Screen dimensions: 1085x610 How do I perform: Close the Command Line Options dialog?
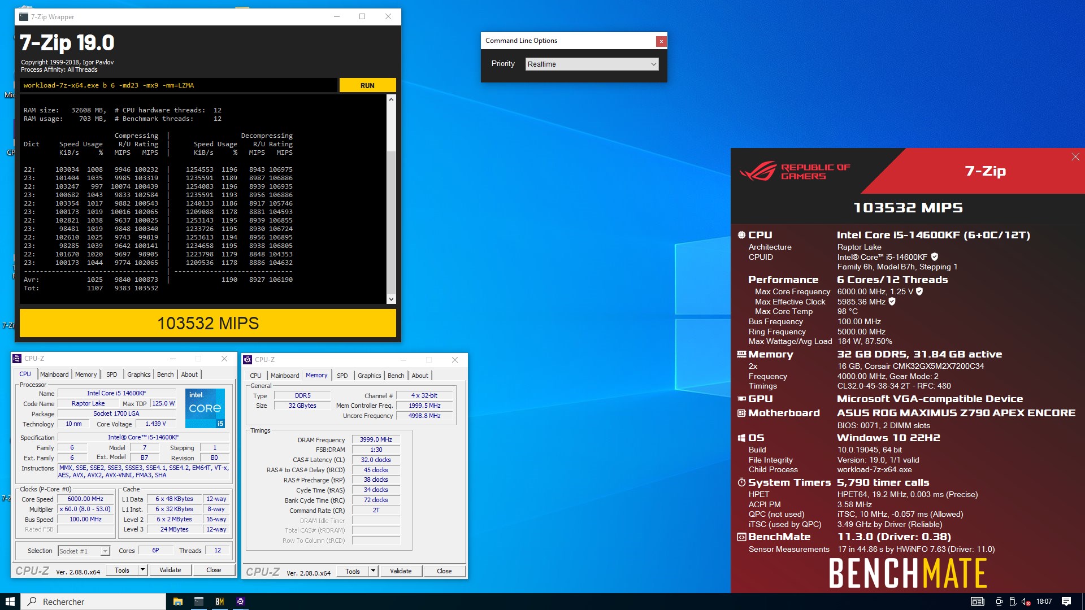click(661, 41)
